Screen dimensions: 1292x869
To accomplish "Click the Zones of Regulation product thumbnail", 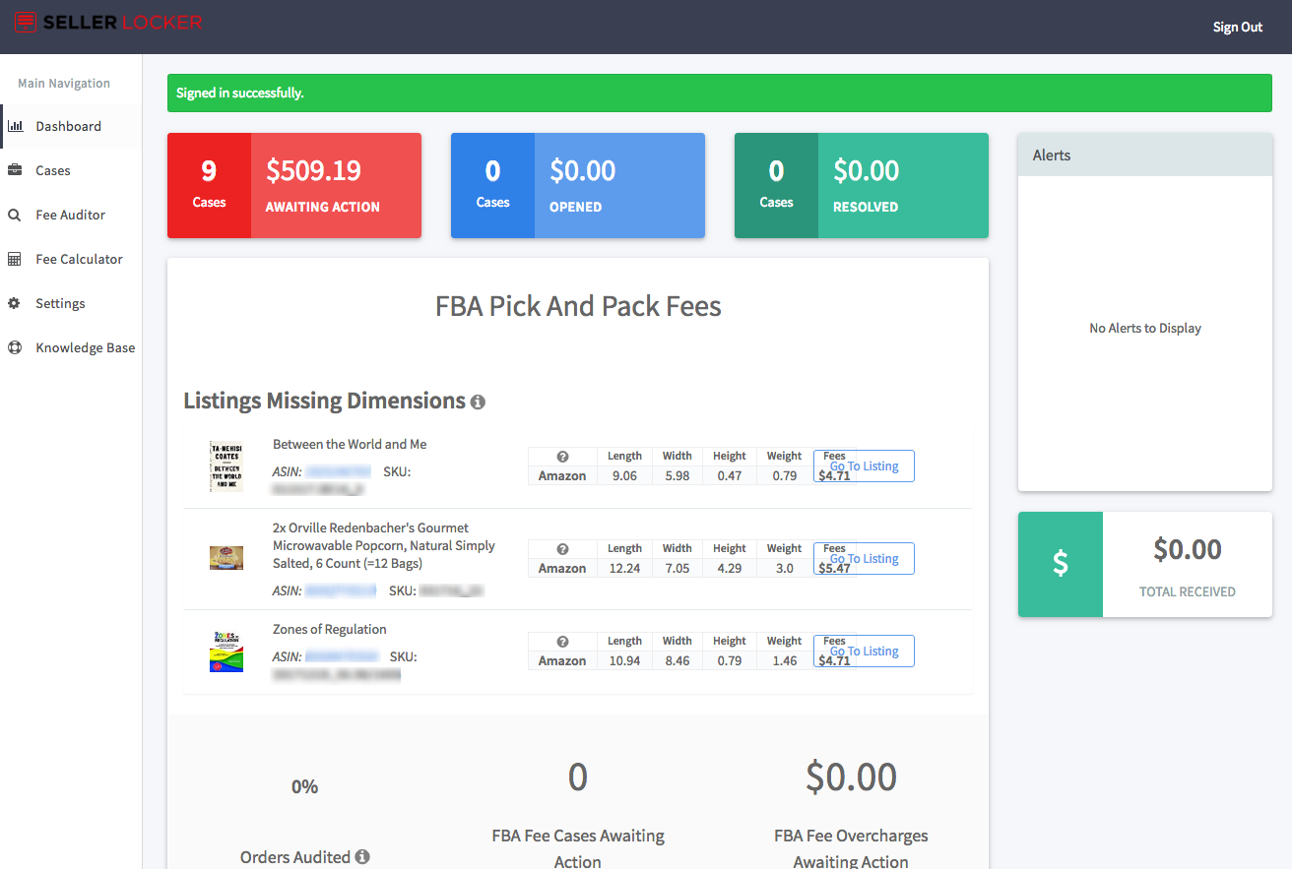I will coord(226,651).
